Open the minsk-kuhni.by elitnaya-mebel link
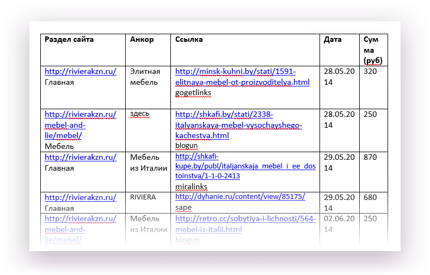 coord(242,77)
